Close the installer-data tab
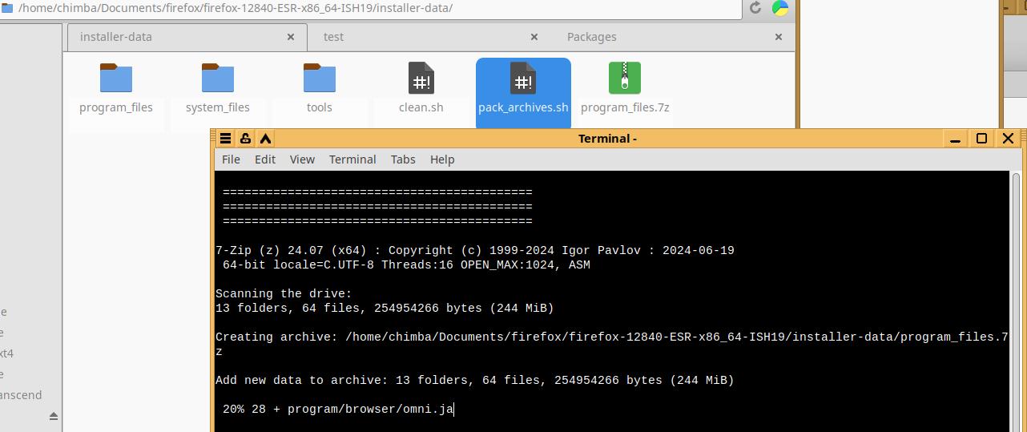This screenshot has width=1027, height=432. [292, 37]
